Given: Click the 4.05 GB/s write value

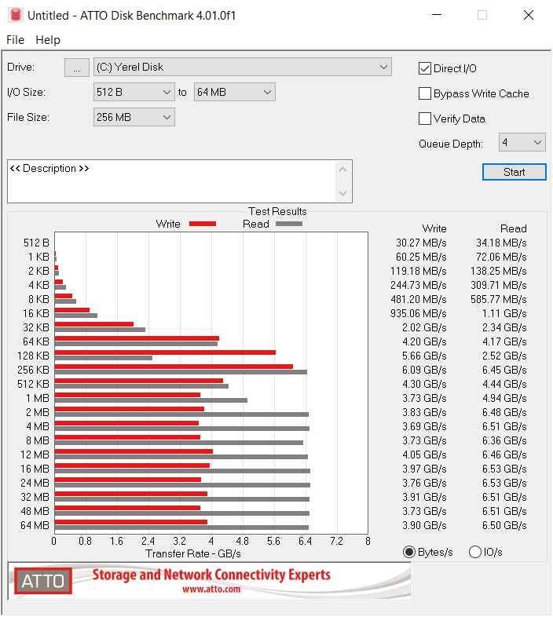Looking at the screenshot, I should pos(424,455).
